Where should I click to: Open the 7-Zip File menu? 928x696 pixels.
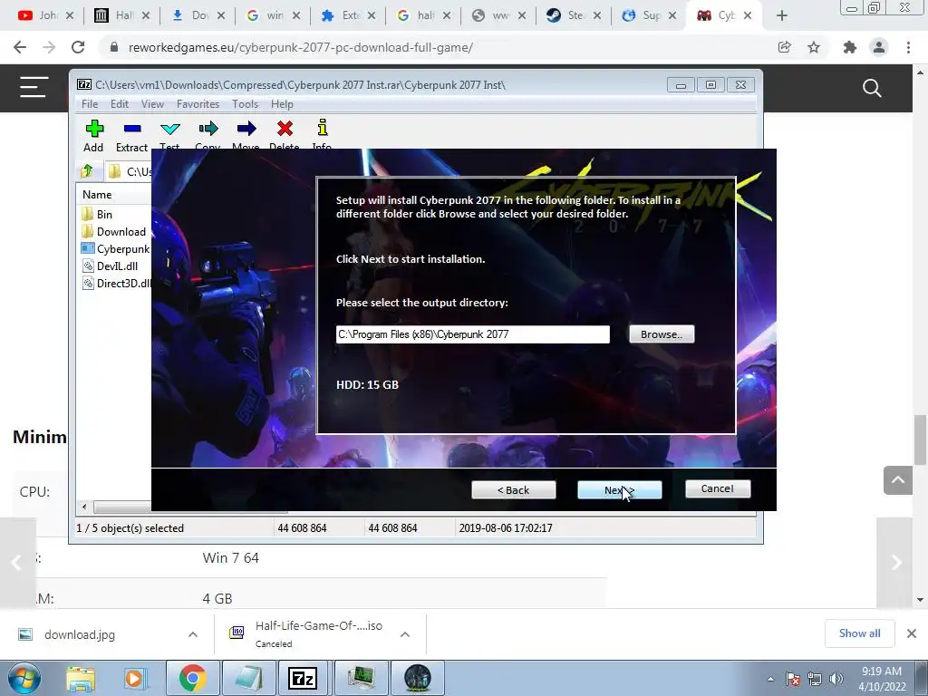pyautogui.click(x=90, y=104)
